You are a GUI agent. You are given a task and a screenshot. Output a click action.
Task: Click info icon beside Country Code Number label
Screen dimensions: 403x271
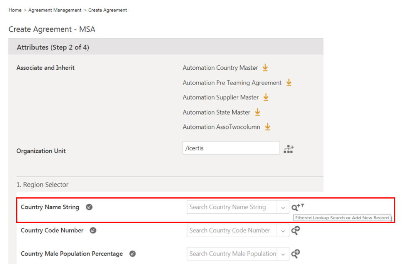pos(93,231)
